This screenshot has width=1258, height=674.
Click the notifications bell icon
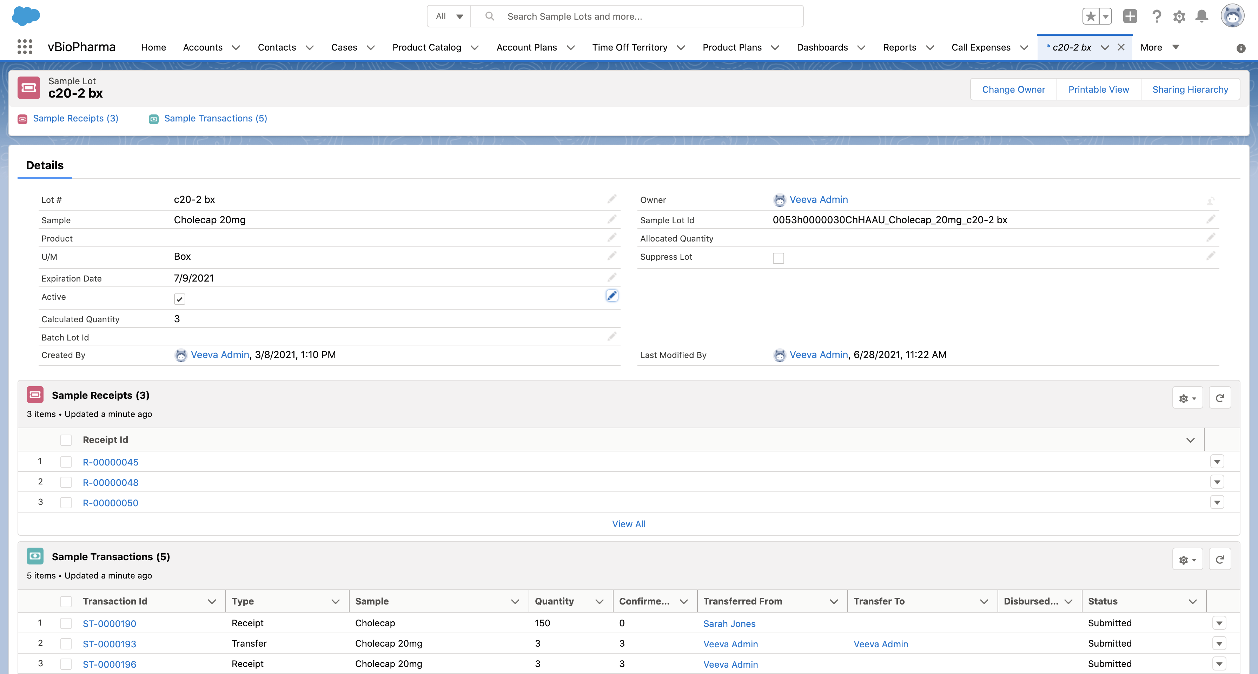[x=1201, y=16]
